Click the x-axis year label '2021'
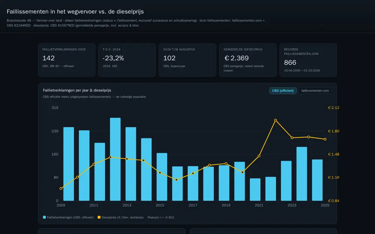Screen dimensions: 375x234 click(259, 205)
